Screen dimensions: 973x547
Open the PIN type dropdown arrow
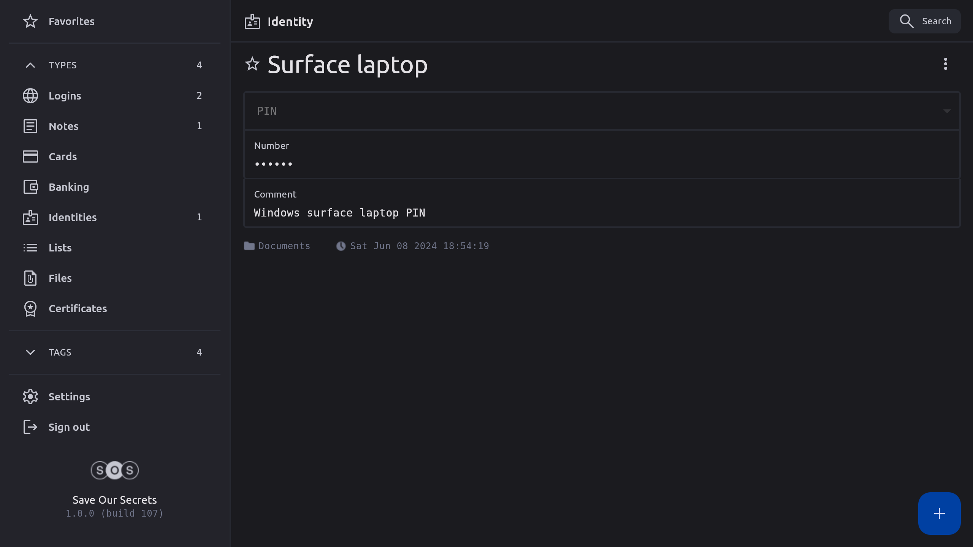click(947, 111)
